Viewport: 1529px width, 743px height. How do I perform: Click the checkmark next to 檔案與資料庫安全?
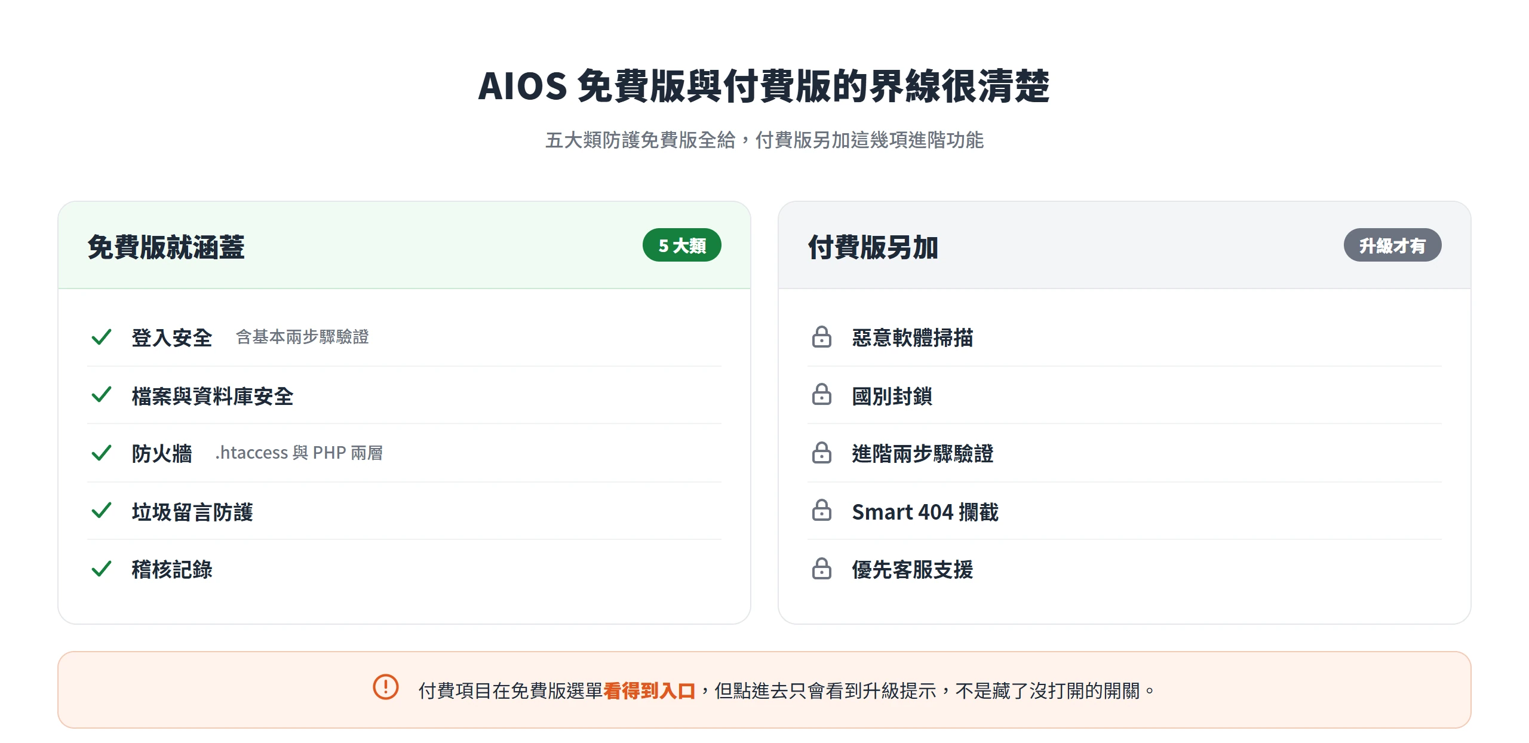102,395
